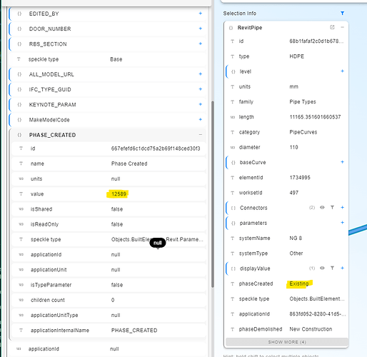Collapse the RevitPipe card with minus icon
Screen dimensions: 367x357
pos(342,27)
